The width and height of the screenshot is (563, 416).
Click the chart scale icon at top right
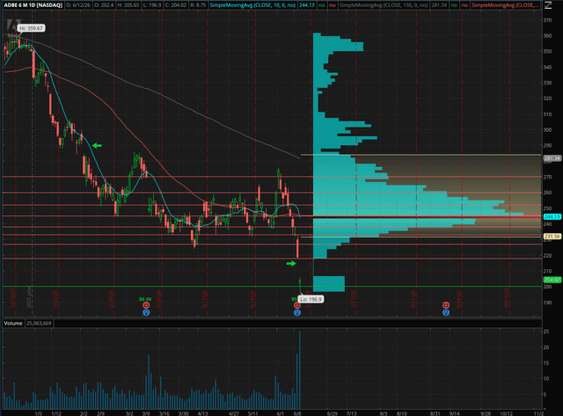tap(548, 5)
